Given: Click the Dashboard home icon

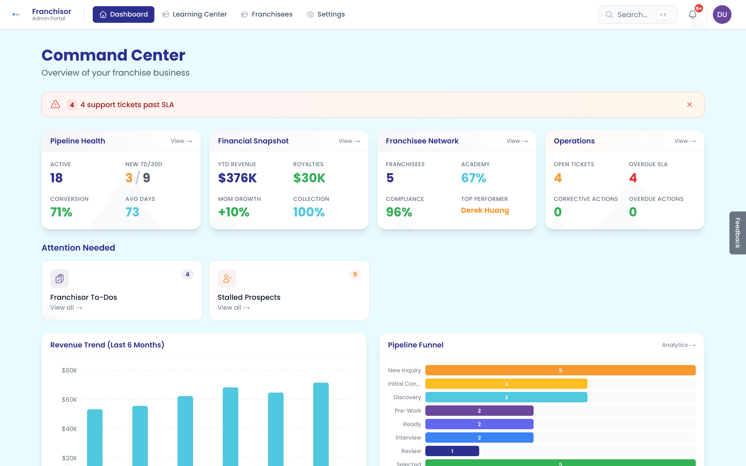Looking at the screenshot, I should tap(103, 14).
